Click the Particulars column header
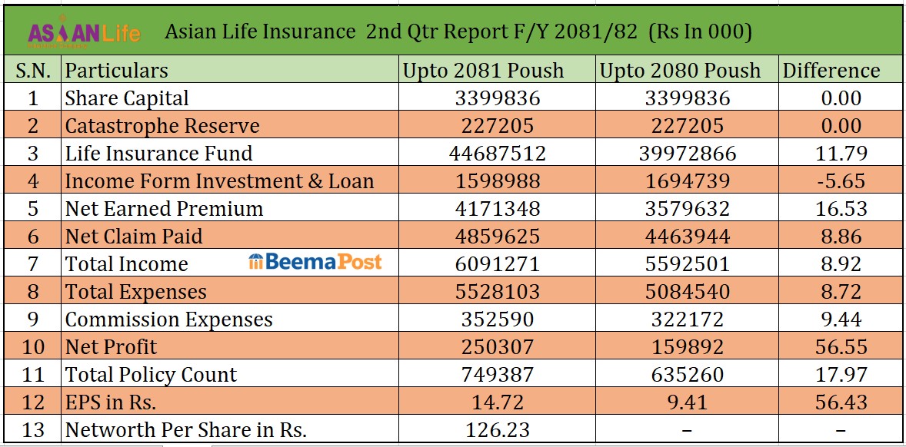This screenshot has width=906, height=447. pyautogui.click(x=116, y=71)
